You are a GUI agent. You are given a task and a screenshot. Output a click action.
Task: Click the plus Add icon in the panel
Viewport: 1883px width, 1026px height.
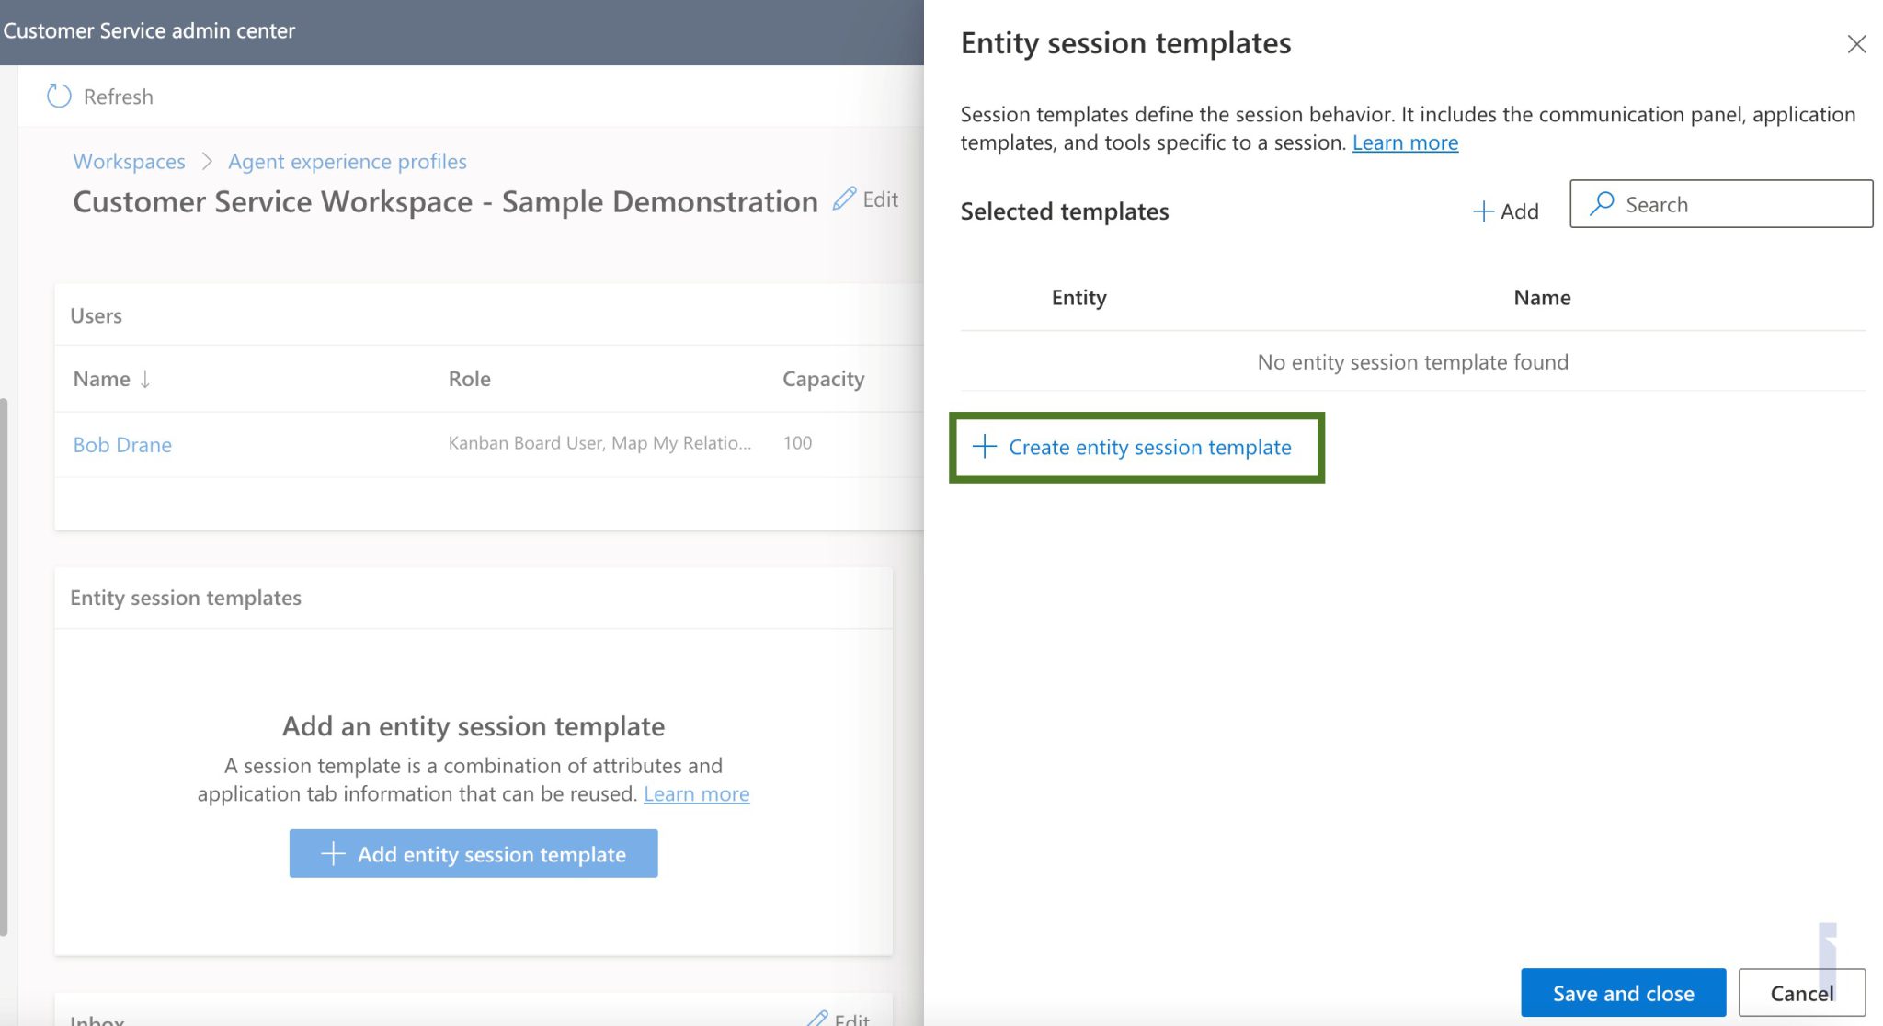pyautogui.click(x=1483, y=211)
